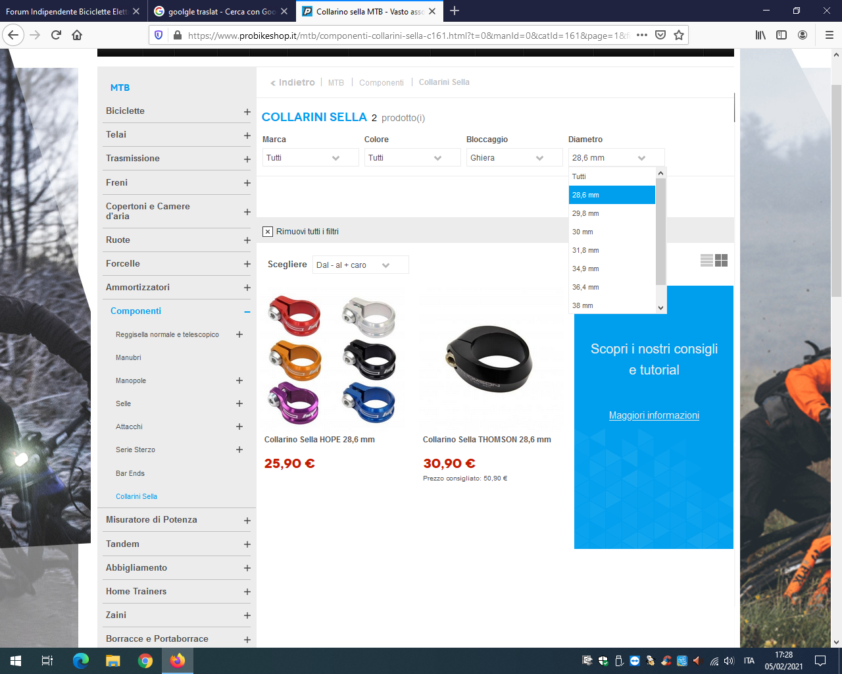The image size is (842, 674).
Task: Toggle Firefox sidebar view icon
Action: (781, 35)
